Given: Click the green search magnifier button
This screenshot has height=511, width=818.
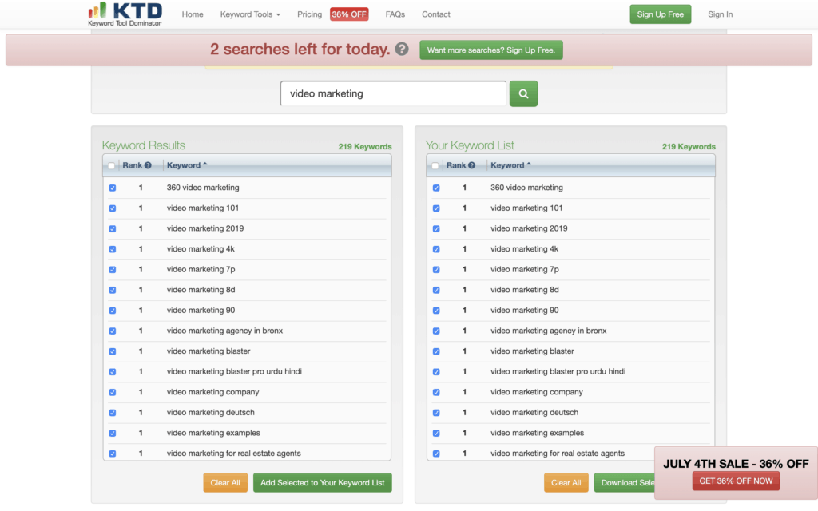Looking at the screenshot, I should pyautogui.click(x=523, y=94).
